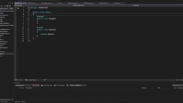Open the OrderTest.Tests type dropdown
This screenshot has width=183, height=103.
[103, 5]
